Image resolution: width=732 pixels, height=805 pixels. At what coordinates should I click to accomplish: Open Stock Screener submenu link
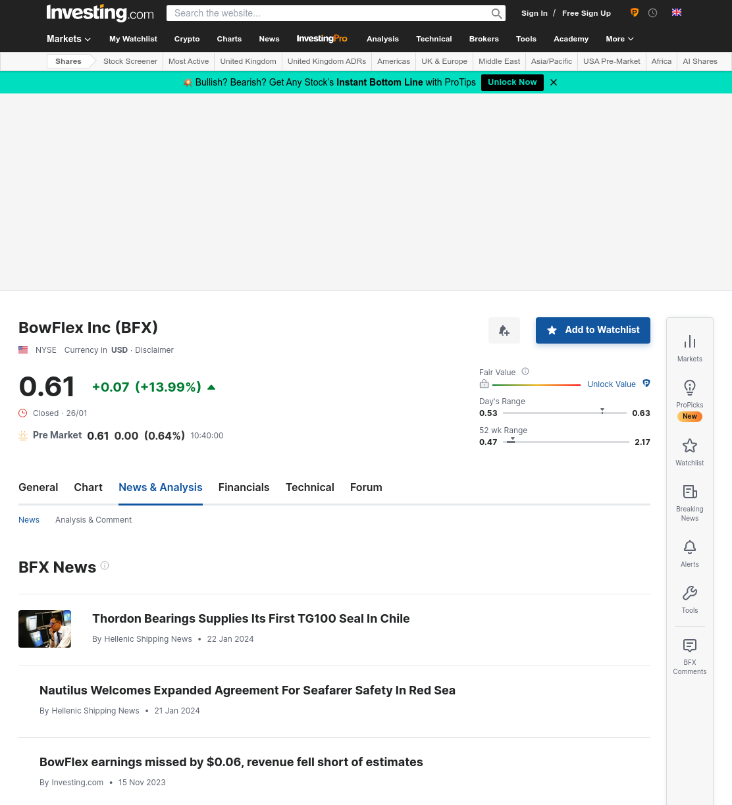point(130,61)
